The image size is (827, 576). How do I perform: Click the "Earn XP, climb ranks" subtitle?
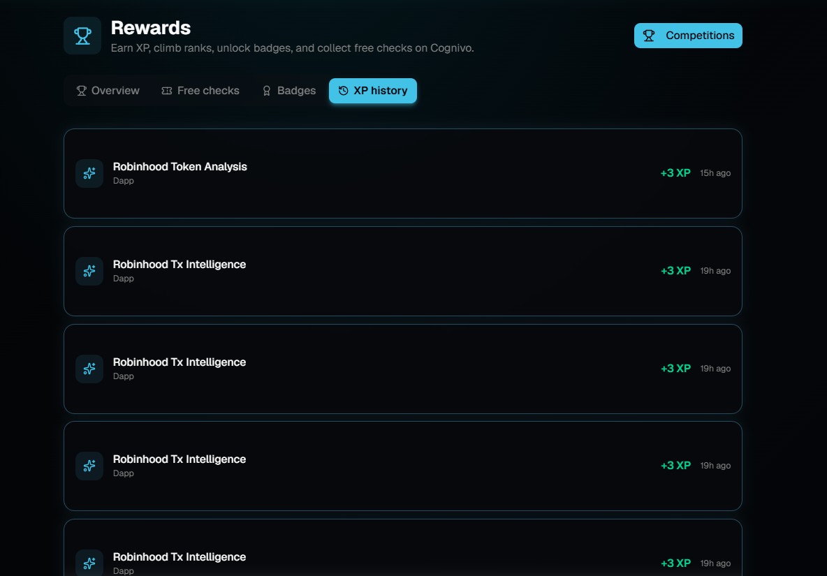(x=292, y=48)
